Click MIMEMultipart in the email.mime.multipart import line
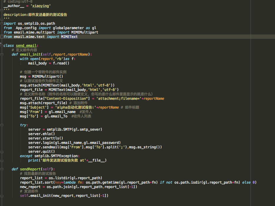This screenshot has width=275, height=206. (x=85, y=32)
